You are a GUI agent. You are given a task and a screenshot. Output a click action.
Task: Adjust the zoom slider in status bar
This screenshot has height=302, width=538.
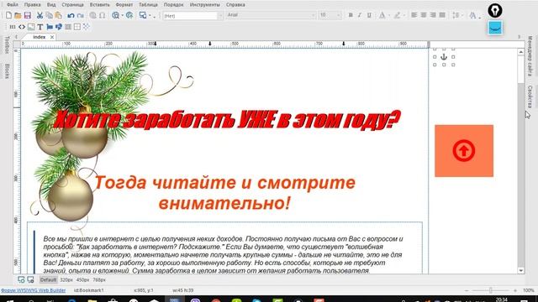coord(491,290)
